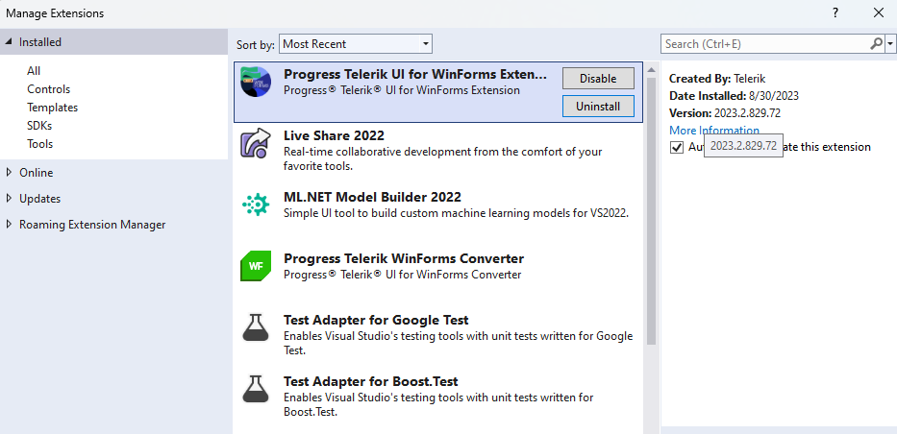
Task: Click the Live Share 2022 icon
Action: 255,143
